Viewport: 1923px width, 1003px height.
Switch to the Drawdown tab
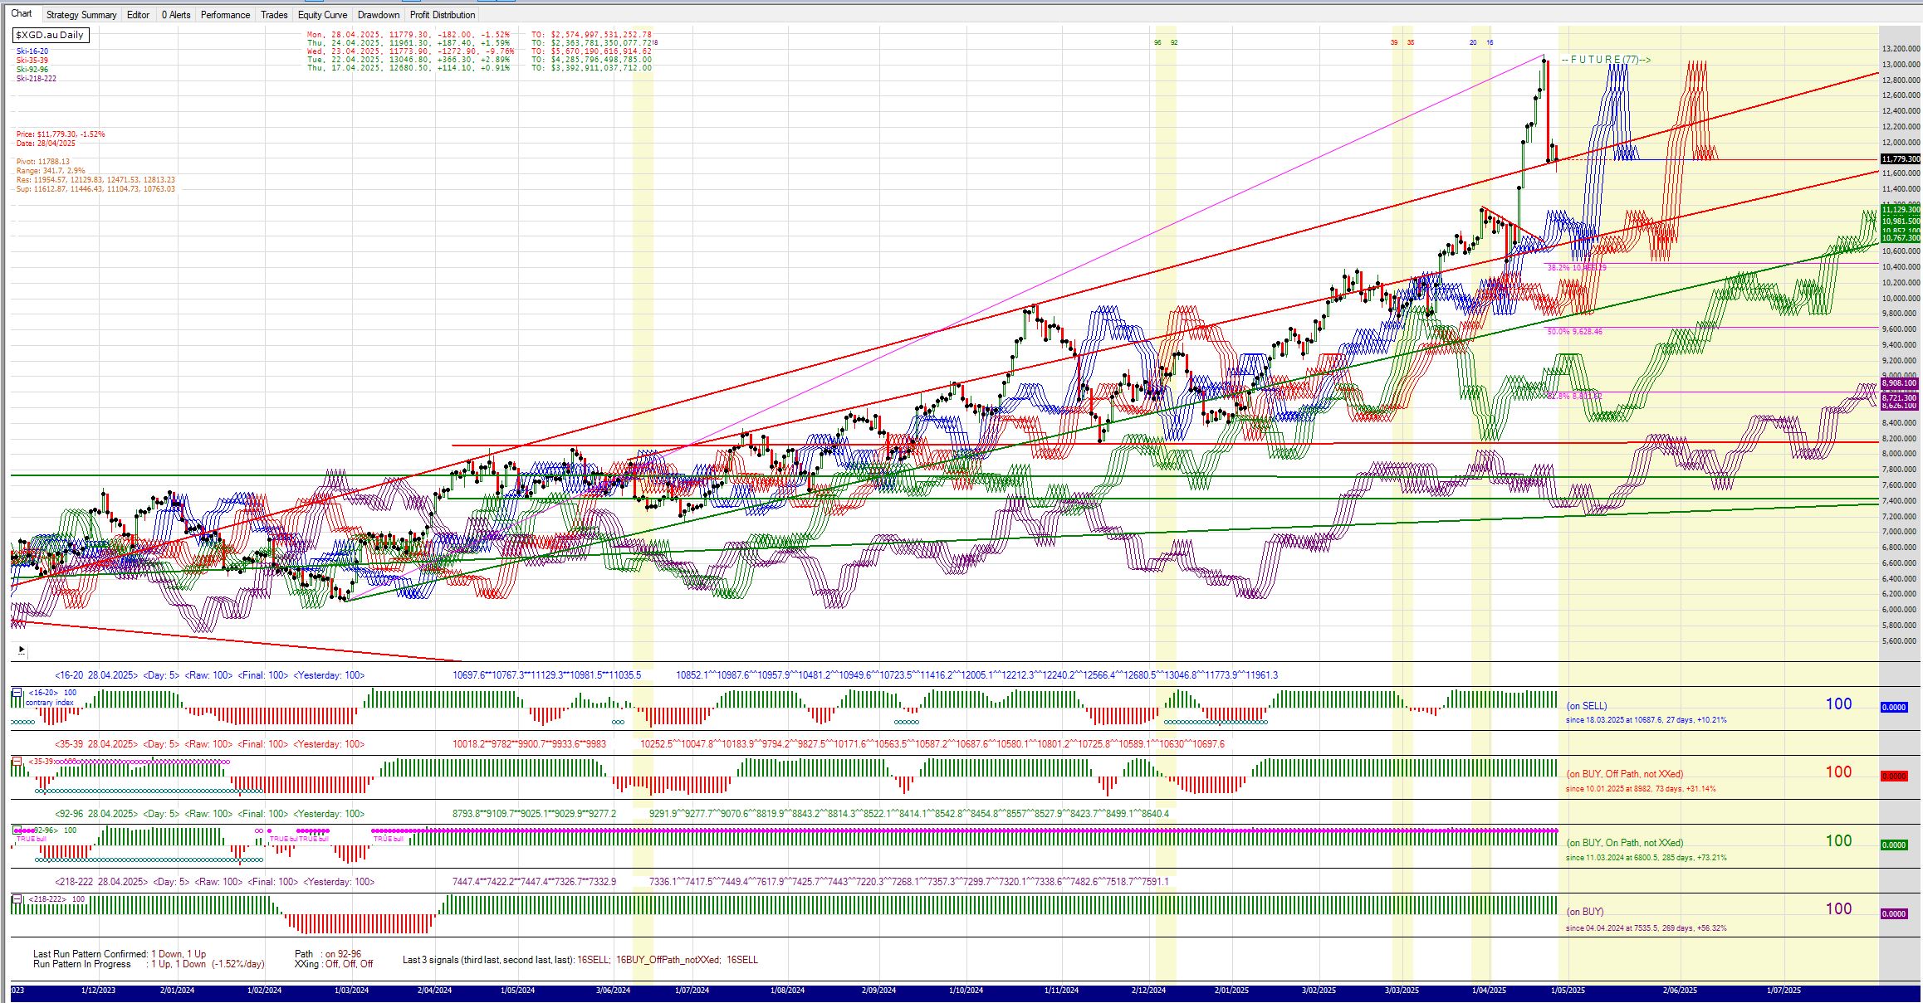point(378,15)
